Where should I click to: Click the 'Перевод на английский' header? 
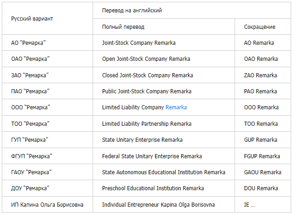pos(132,11)
